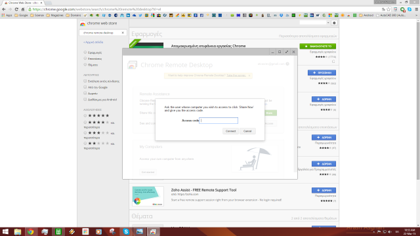Clear the search box with the X icon
The width and height of the screenshot is (420, 236).
(123, 33)
